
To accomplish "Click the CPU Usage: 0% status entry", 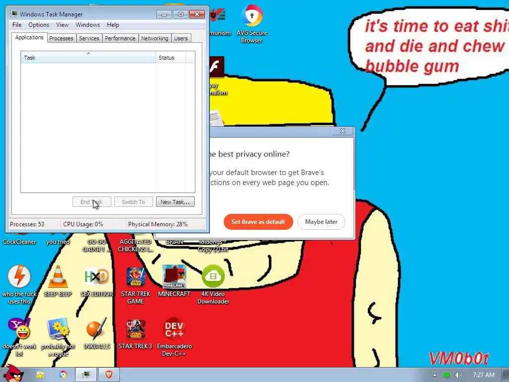I will pos(83,224).
